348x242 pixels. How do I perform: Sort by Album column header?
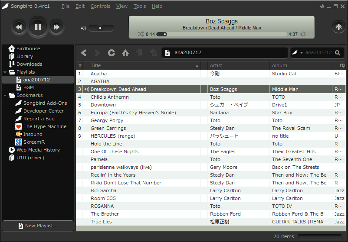pos(301,65)
